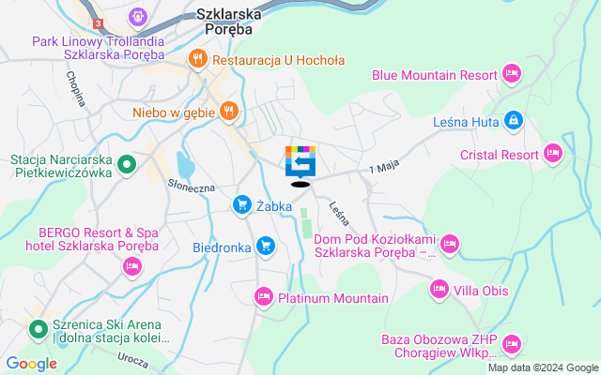Select the Niebo w gębie restaurant marker
Viewport: 601px width, 375px height.
point(229,112)
